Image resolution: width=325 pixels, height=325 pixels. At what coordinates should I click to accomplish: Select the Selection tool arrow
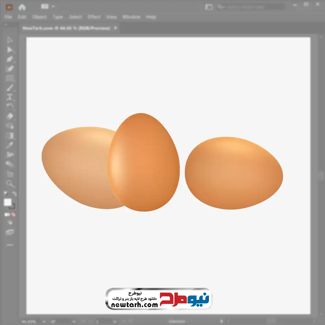coord(10,40)
